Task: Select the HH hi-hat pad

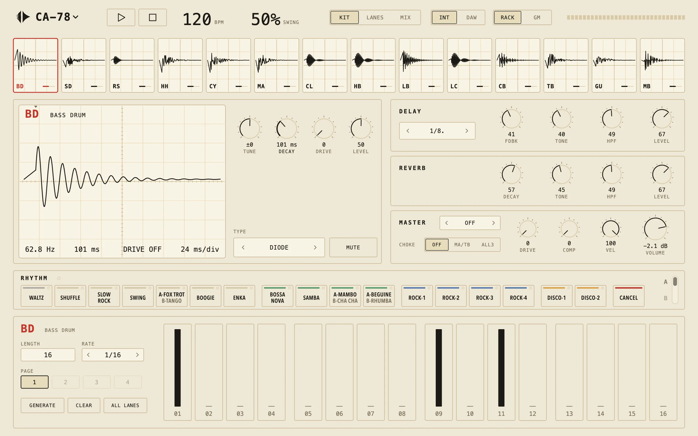Action: click(180, 65)
